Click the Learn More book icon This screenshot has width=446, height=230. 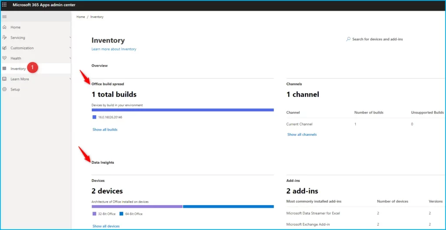[4, 79]
